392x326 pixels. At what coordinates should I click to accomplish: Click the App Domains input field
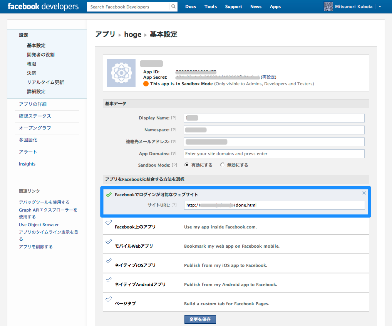[x=274, y=154]
